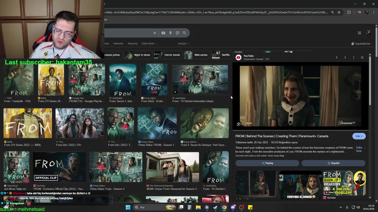
Task: Switch to Haberler search tab
Action: point(118,44)
